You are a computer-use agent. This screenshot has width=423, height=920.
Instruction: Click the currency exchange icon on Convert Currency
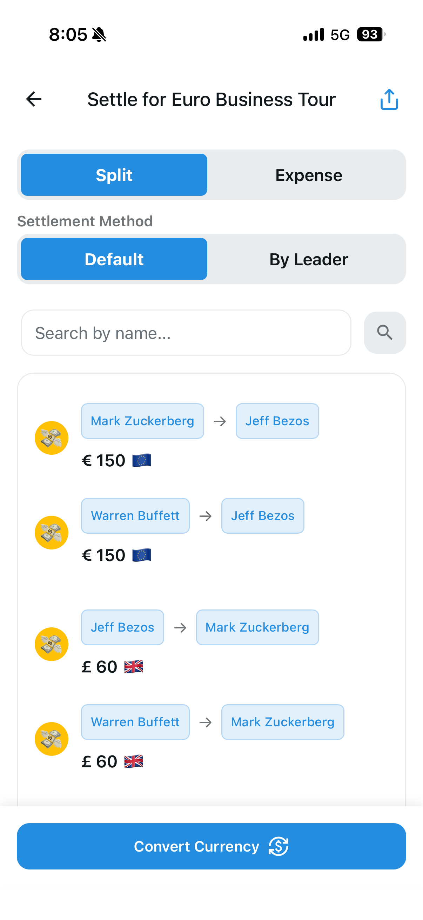point(278,846)
